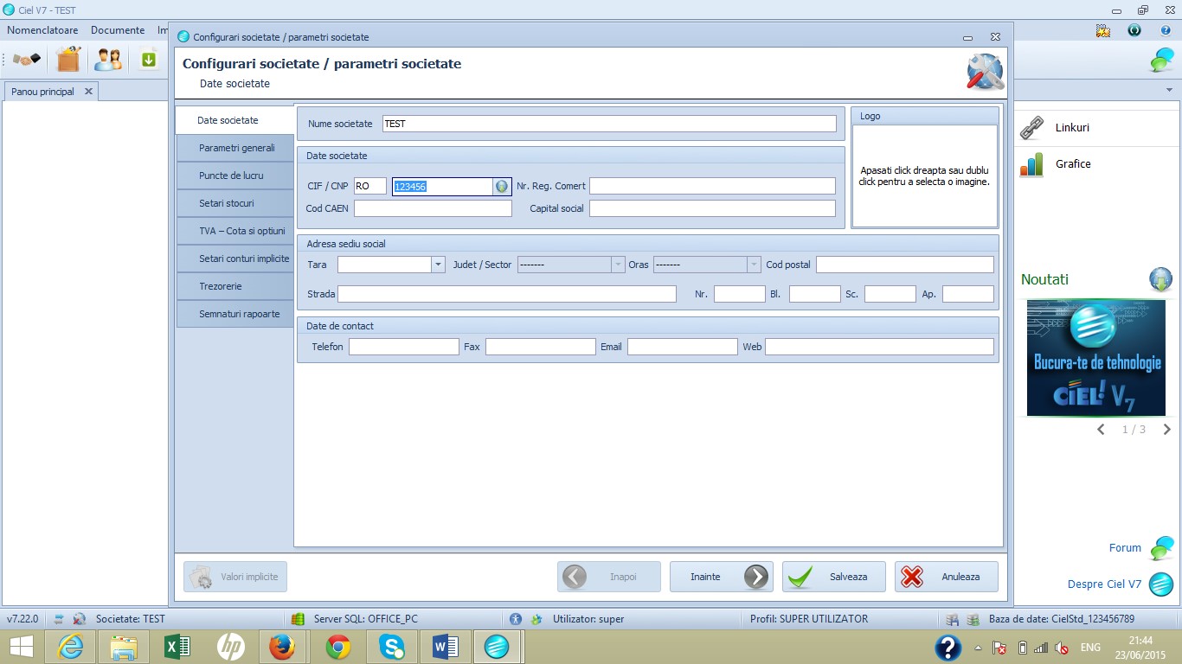Viewport: 1182px width, 664px height.
Task: Click the Grafice label
Action: [x=1073, y=164]
